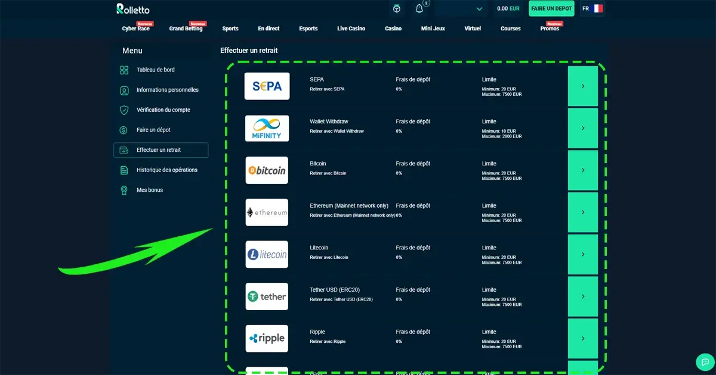The width and height of the screenshot is (716, 375).
Task: Click the Informations personnelles profile icon
Action: coord(124,90)
